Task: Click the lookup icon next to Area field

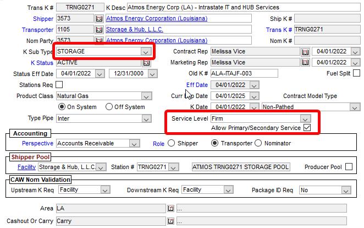Action: point(171,209)
